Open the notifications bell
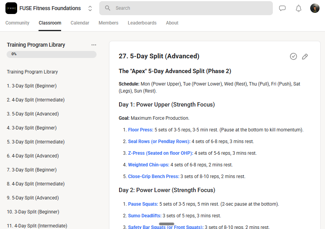The width and height of the screenshot is (325, 229). [299, 8]
